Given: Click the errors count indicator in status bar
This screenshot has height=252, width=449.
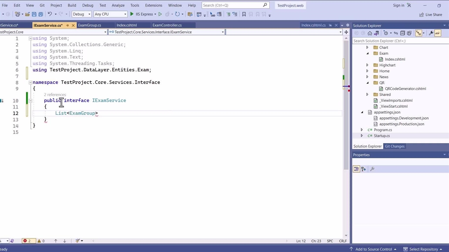Looking at the screenshot, I should pyautogui.click(x=27, y=241).
